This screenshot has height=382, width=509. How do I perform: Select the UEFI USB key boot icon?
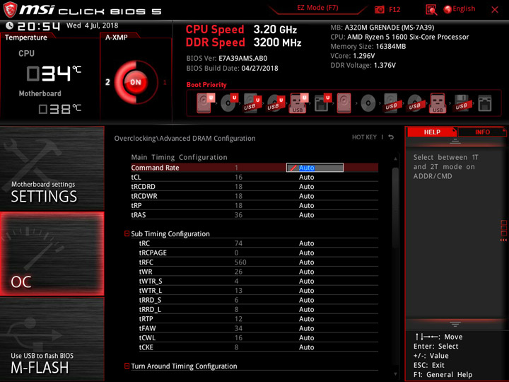[298, 103]
